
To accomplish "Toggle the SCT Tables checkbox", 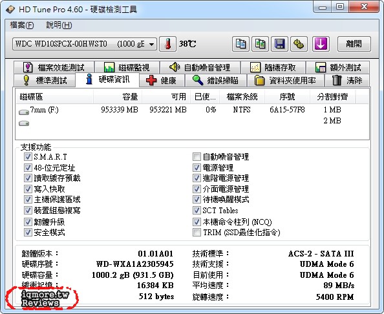I will (197, 211).
